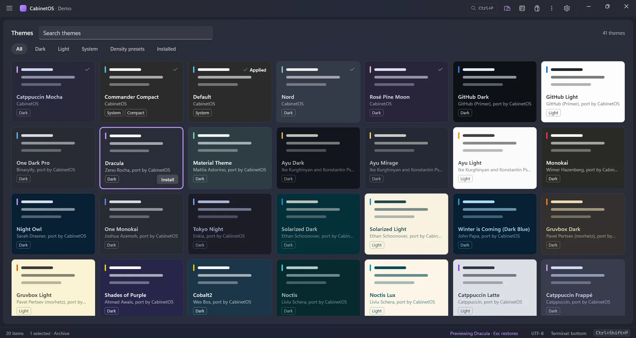
Task: Select the GitHub Dark theme card
Action: (495, 92)
